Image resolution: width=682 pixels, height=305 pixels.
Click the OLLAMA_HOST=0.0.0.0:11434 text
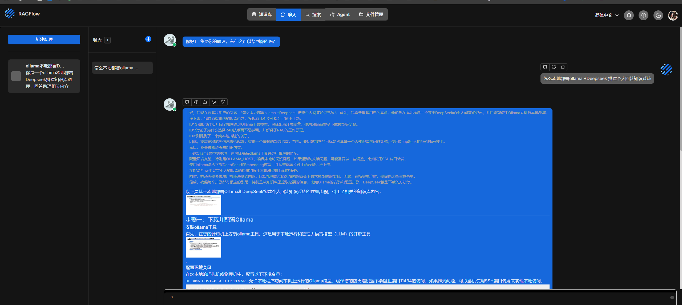click(x=215, y=281)
